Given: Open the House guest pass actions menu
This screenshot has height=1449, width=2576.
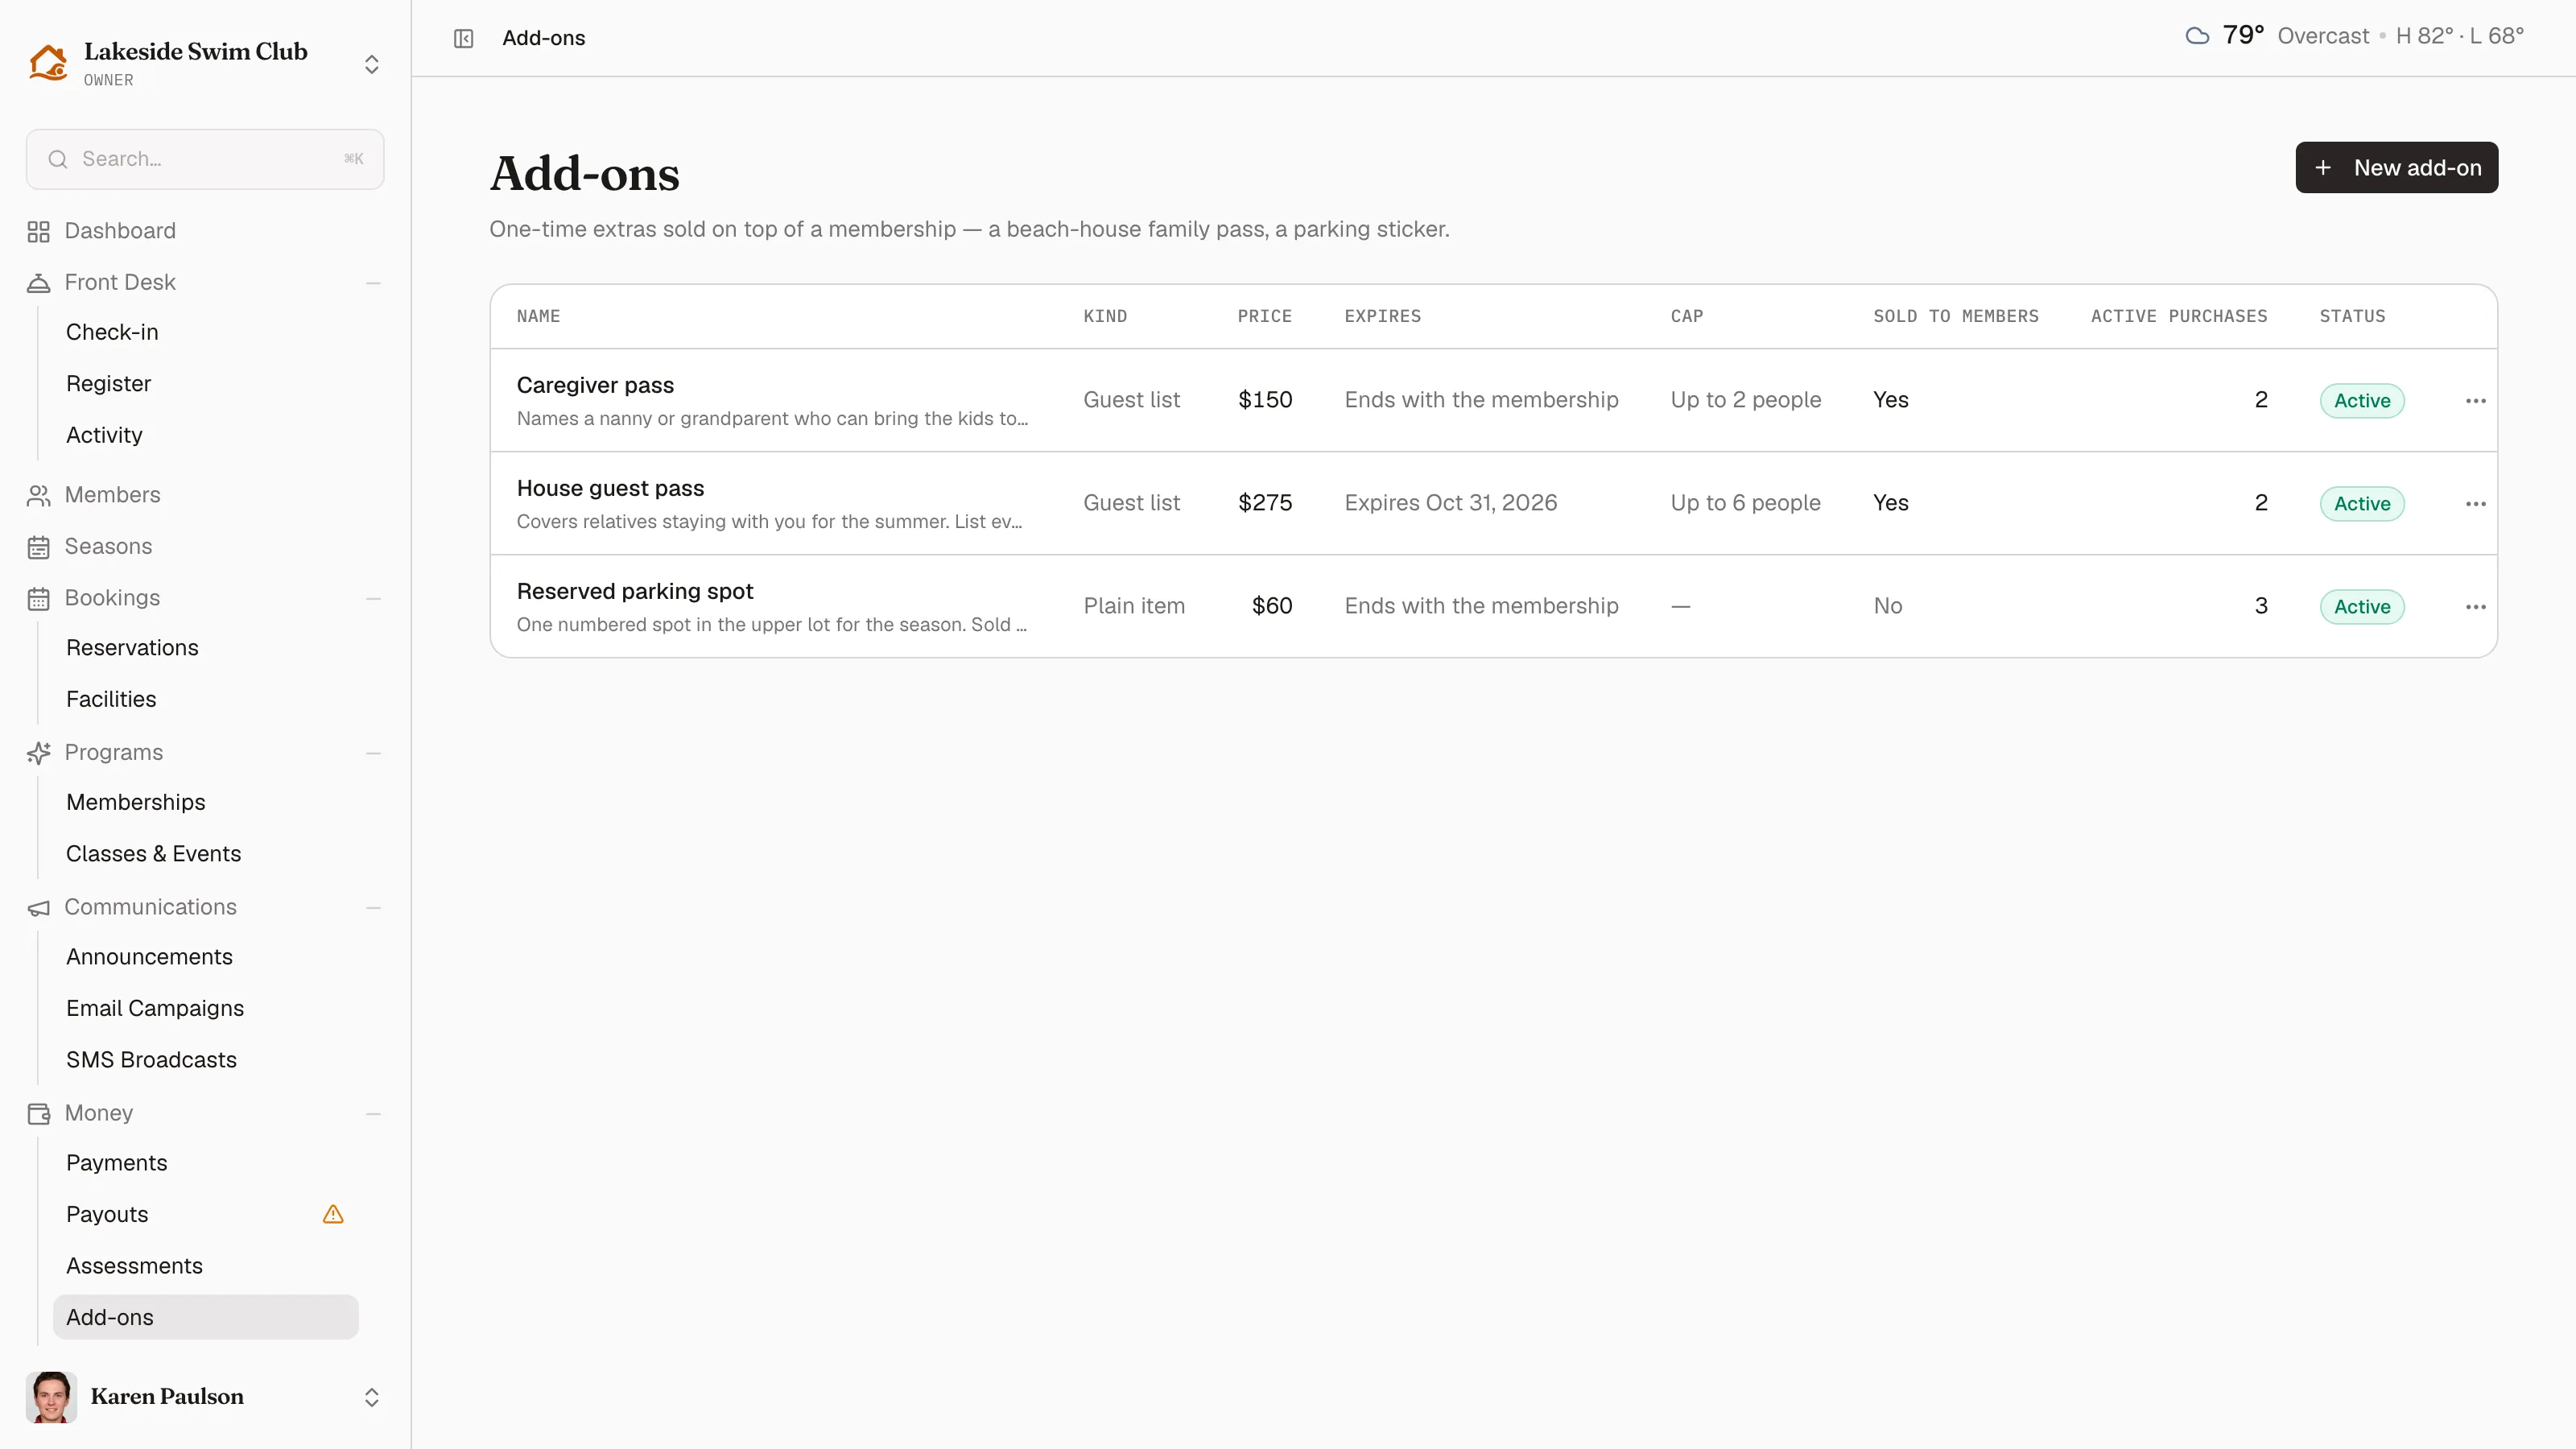Looking at the screenshot, I should [x=2475, y=504].
